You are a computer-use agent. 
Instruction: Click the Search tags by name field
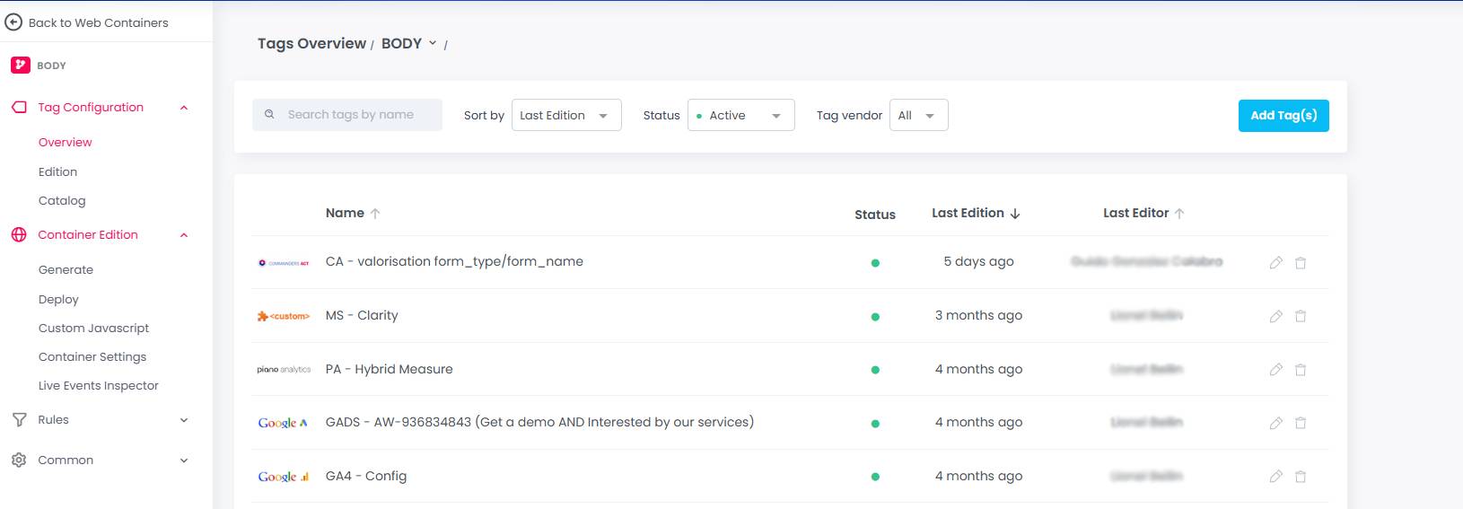coord(350,115)
